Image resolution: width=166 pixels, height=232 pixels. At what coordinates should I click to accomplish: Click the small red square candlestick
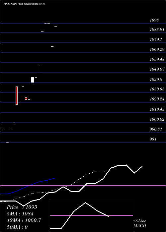click(x=26, y=98)
